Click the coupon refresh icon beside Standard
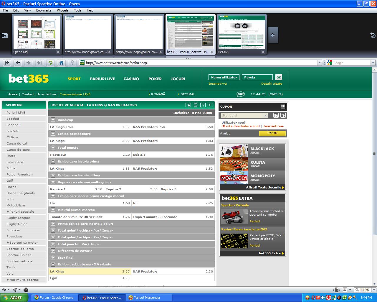Image resolution: width=377 pixels, height=302 pixels. (283, 115)
